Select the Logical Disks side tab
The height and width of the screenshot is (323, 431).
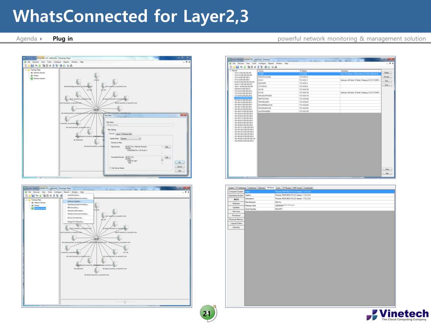pyautogui.click(x=236, y=223)
